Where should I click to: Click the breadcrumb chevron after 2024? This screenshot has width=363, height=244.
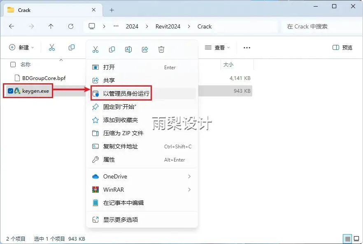147,26
